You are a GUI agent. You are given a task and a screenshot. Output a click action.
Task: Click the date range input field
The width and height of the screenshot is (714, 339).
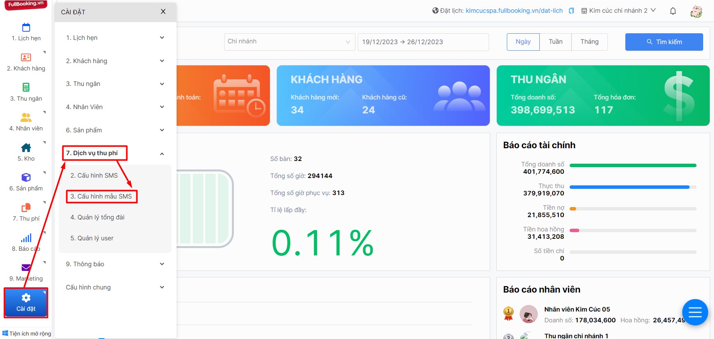point(423,42)
